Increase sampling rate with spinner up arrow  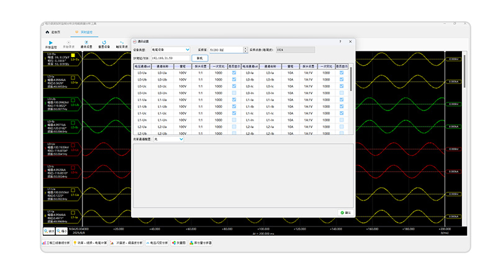tap(245, 48)
